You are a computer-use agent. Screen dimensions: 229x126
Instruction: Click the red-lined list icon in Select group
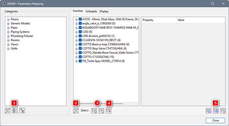pos(109,111)
